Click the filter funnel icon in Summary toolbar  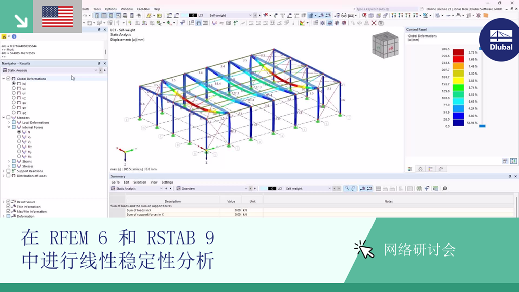tap(427, 189)
